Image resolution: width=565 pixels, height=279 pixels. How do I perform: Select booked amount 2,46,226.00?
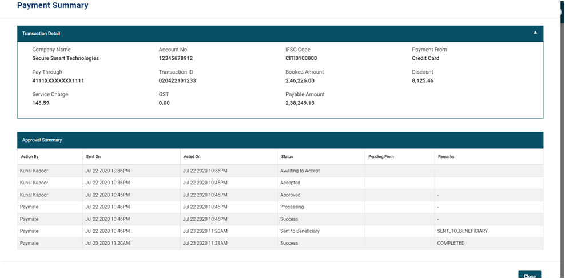(300, 80)
